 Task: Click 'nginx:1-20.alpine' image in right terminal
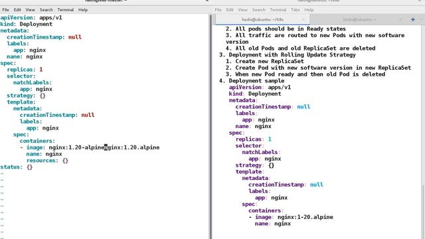click(x=305, y=217)
